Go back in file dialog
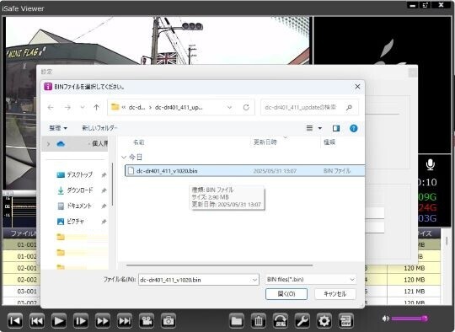Screen dimensions: 455x332 [x=51, y=107]
